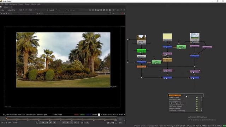Switch to the Viewer1 tab

(6, 7)
